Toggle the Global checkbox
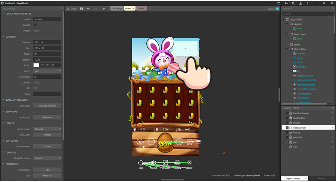This screenshot has height=182, width=336. coord(35,25)
